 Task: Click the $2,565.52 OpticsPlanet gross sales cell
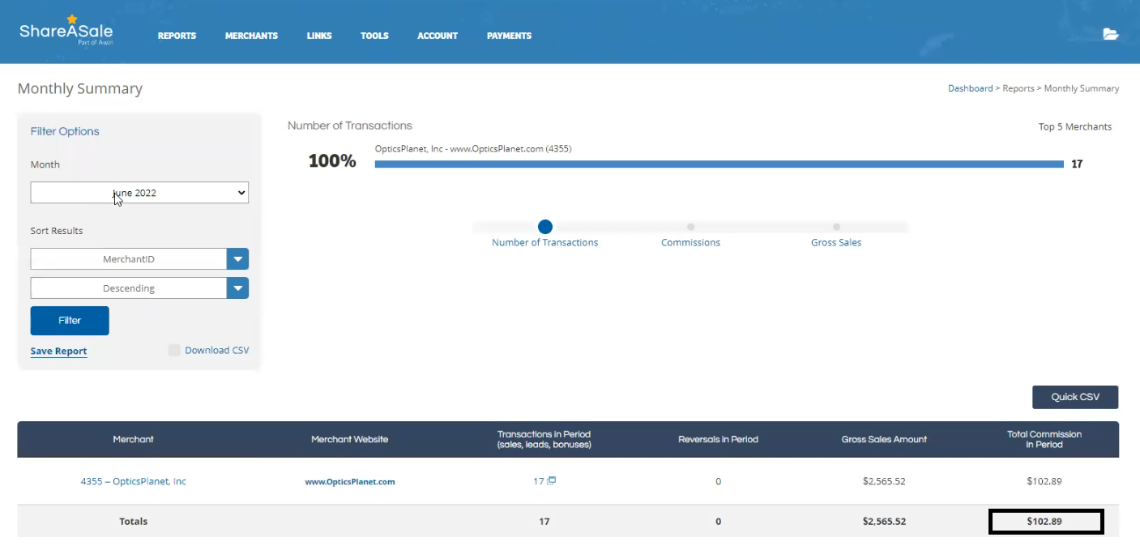[x=884, y=481]
